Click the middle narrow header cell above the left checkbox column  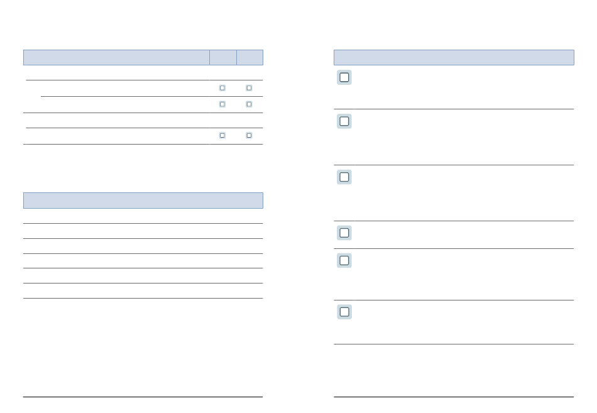coord(223,57)
